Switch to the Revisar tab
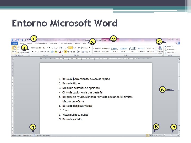The width and height of the screenshot is (191, 143). pos(77,43)
